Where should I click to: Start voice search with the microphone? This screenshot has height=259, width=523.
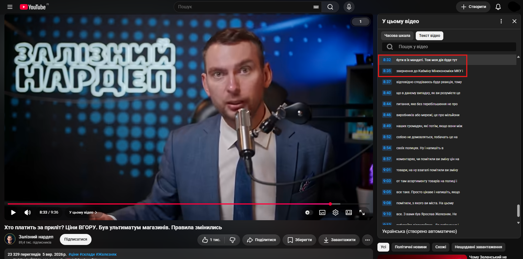[349, 7]
